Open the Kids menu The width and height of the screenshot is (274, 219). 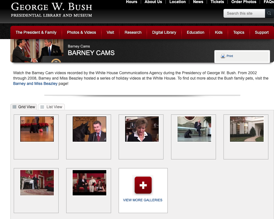(218, 32)
